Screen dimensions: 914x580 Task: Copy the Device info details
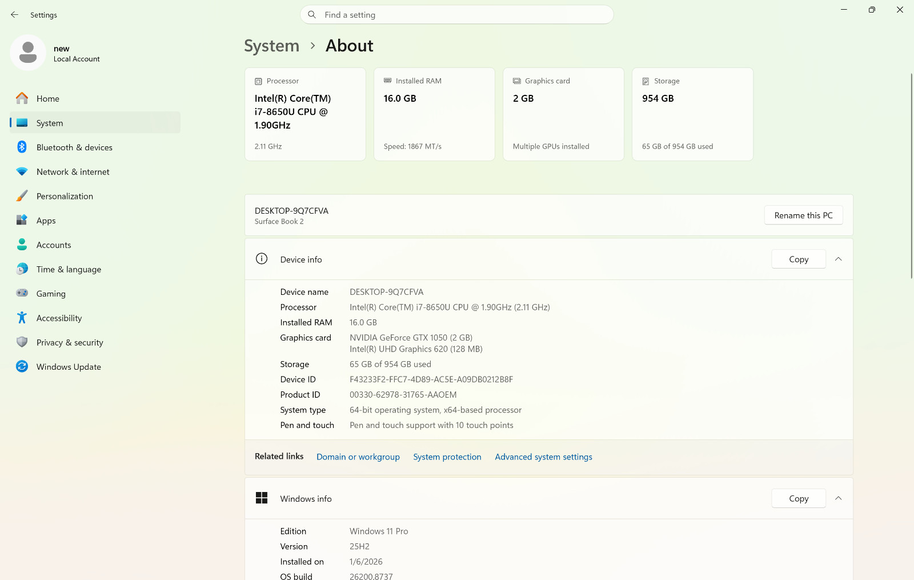[x=799, y=259]
